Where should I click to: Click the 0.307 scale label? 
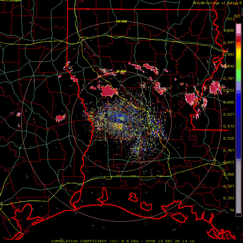[x=229, y=186]
